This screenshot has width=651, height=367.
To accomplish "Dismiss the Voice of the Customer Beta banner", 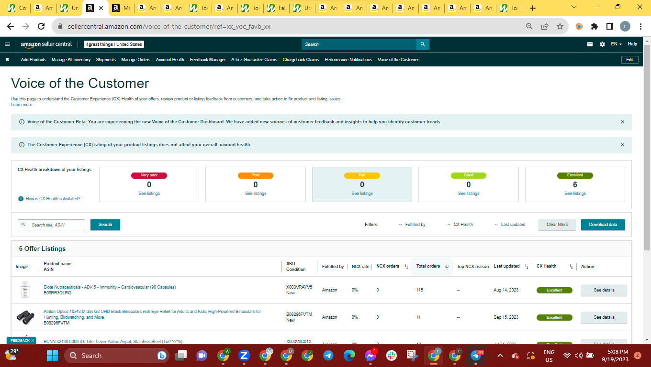I will 622,122.
